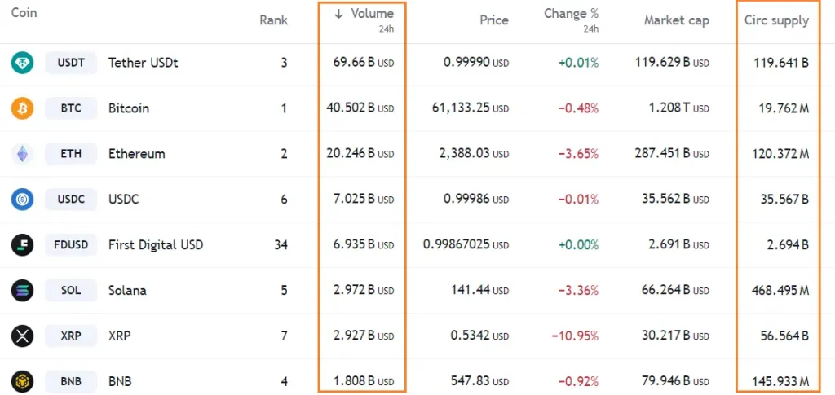Click the 20.246 B USD volume cell

point(360,154)
